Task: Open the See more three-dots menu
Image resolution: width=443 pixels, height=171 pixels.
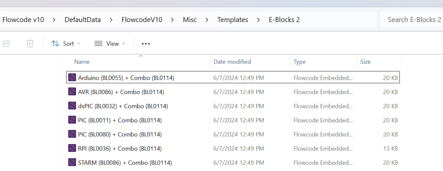Action: click(x=146, y=43)
